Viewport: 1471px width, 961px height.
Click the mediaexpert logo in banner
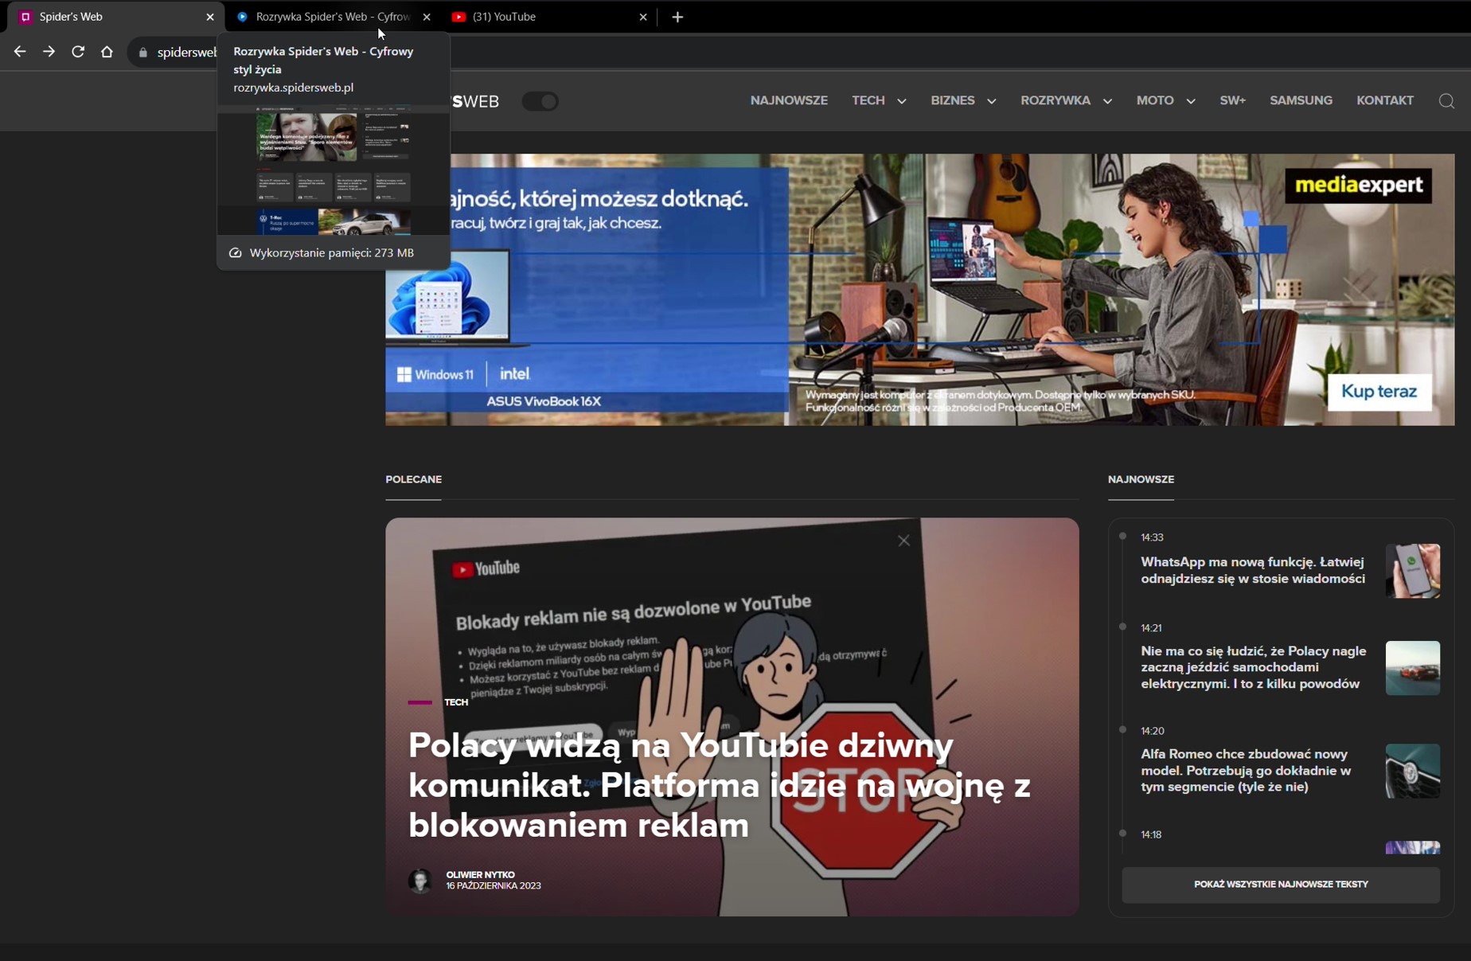1358,185
